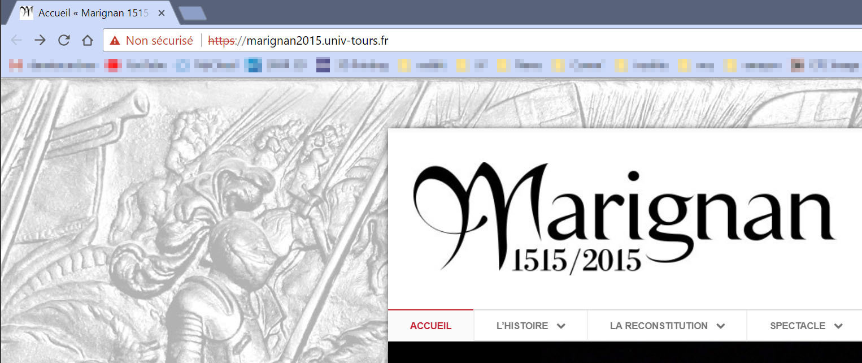Close the Accueil Marignan tab
Screen dimensions: 862x363
(161, 13)
